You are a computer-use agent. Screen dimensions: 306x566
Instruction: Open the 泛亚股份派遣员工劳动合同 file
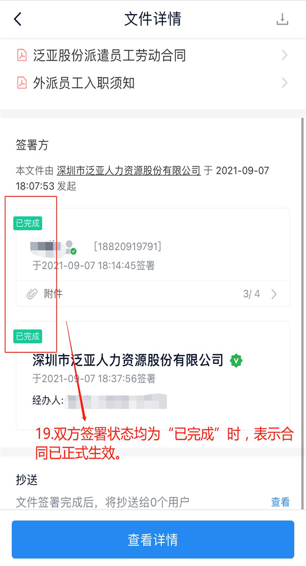153,55
